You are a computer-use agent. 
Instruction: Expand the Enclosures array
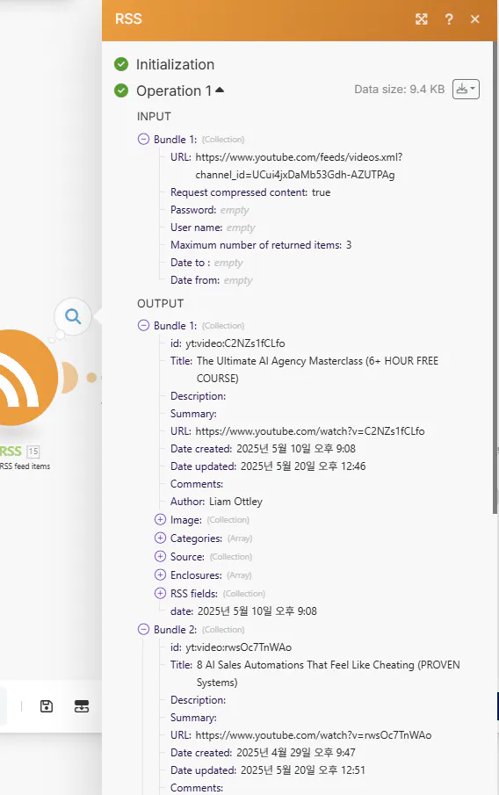tap(160, 575)
